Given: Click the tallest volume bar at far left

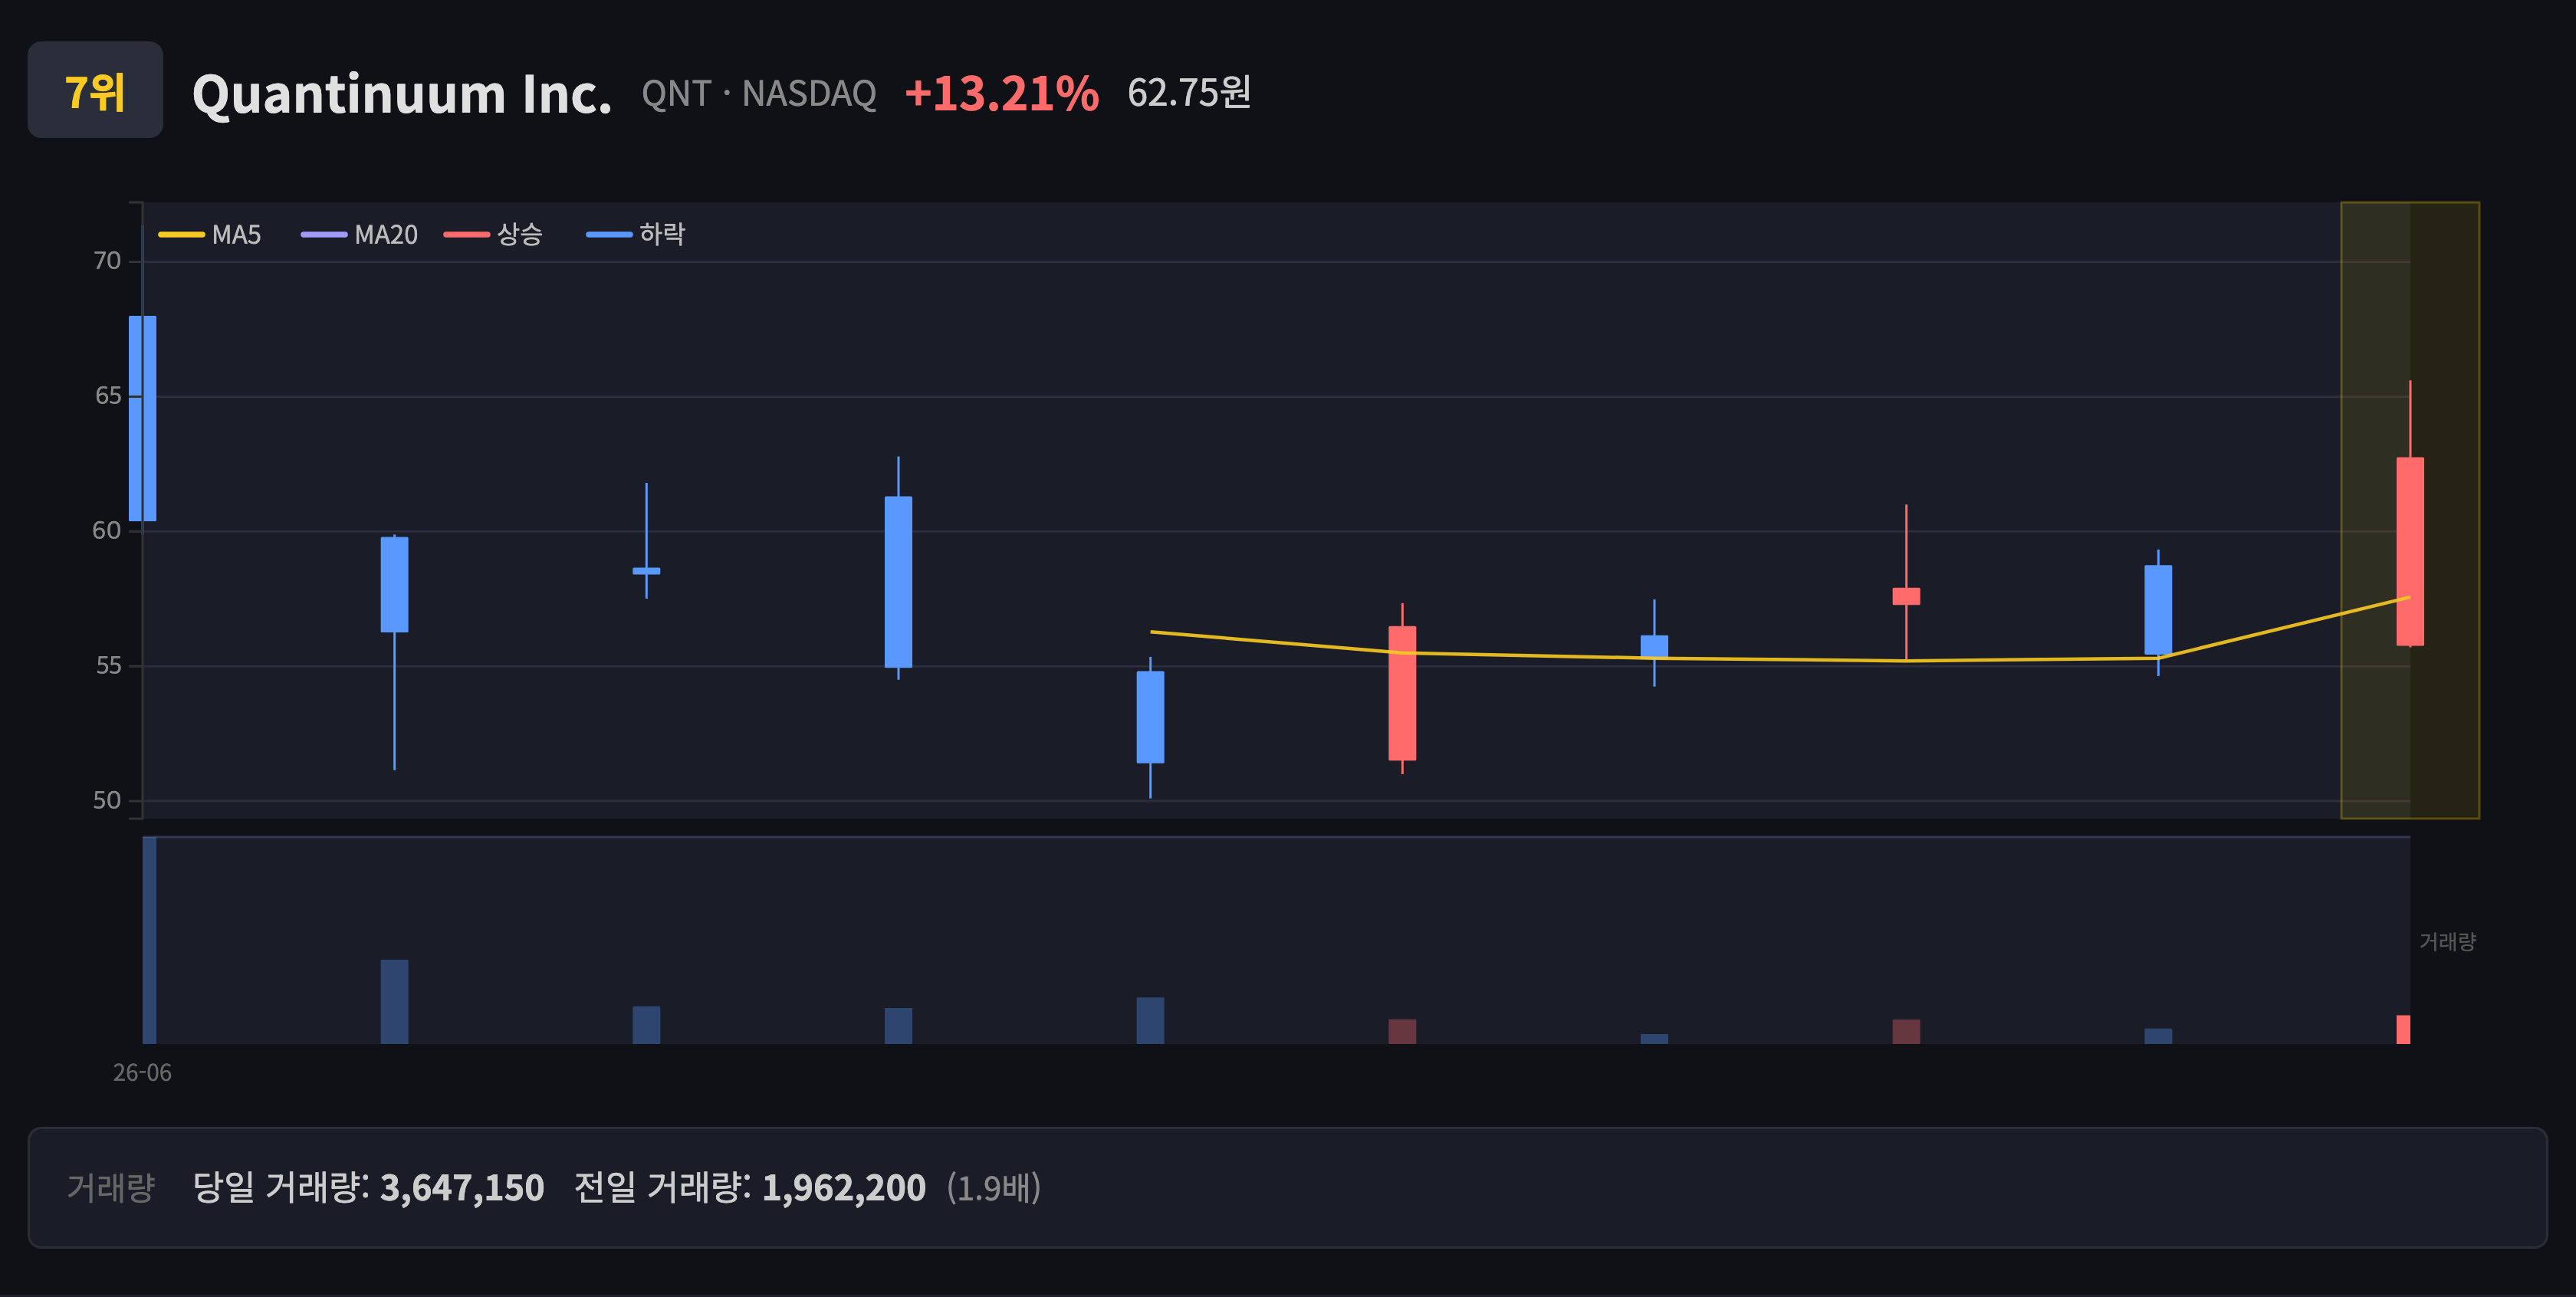Looking at the screenshot, I should point(149,940).
